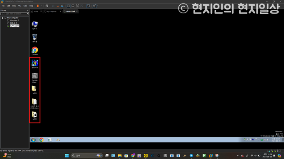Open the console view icon
The image size is (284, 159).
coord(88,6)
